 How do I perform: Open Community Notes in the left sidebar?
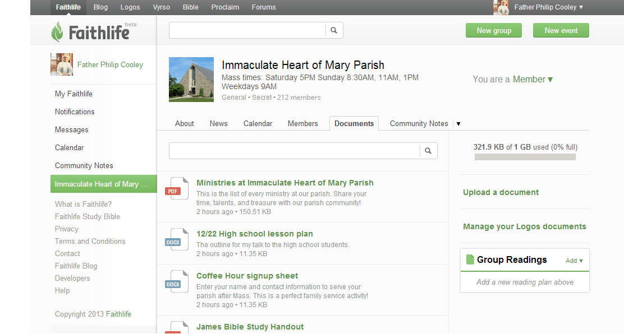coord(84,165)
